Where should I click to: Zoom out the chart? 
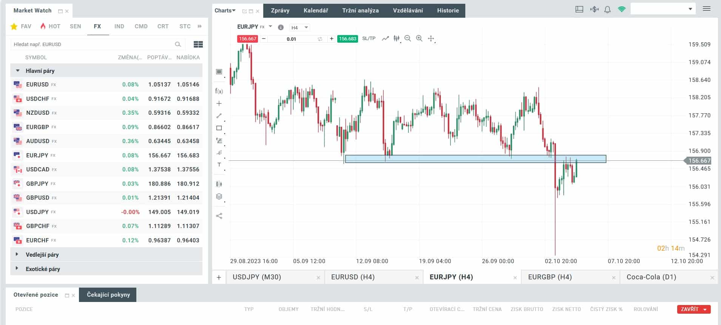(408, 39)
